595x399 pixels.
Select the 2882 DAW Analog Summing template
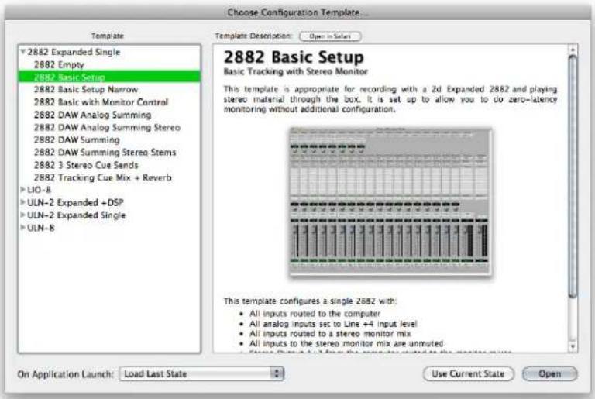click(109, 115)
